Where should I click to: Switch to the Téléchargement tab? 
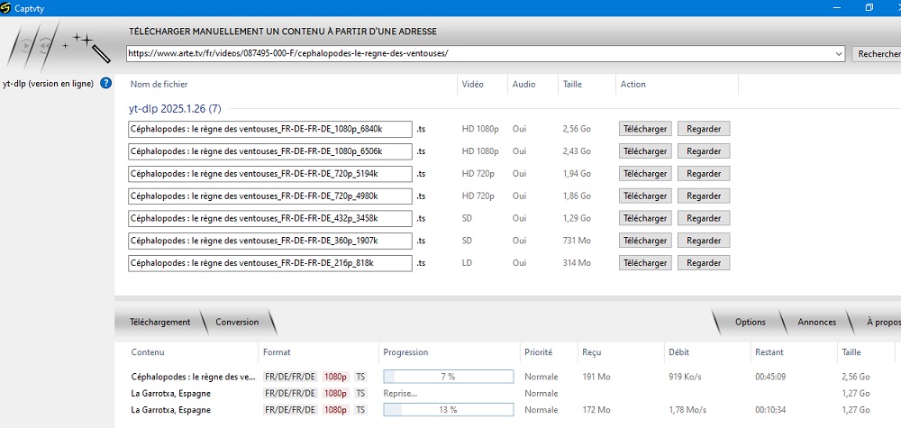(159, 322)
